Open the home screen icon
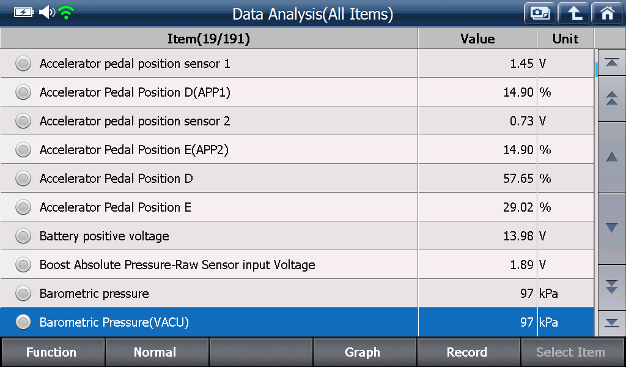 point(607,13)
